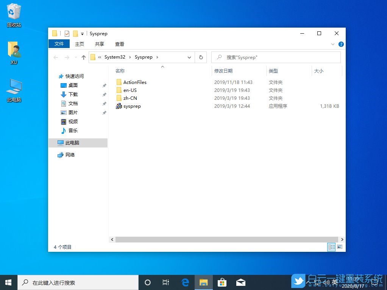Open the address bar history dropdown

pos(189,57)
